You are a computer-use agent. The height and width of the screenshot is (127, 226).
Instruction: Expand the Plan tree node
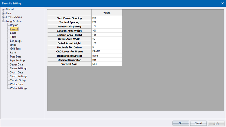pos(4,13)
